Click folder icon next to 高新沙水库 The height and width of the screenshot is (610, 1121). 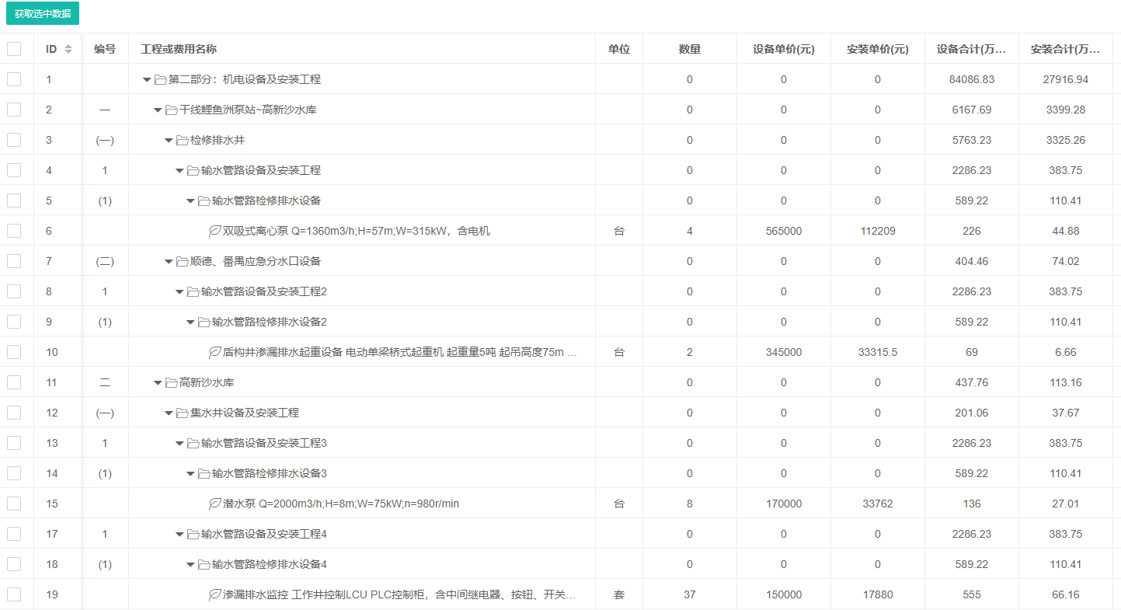pos(172,382)
